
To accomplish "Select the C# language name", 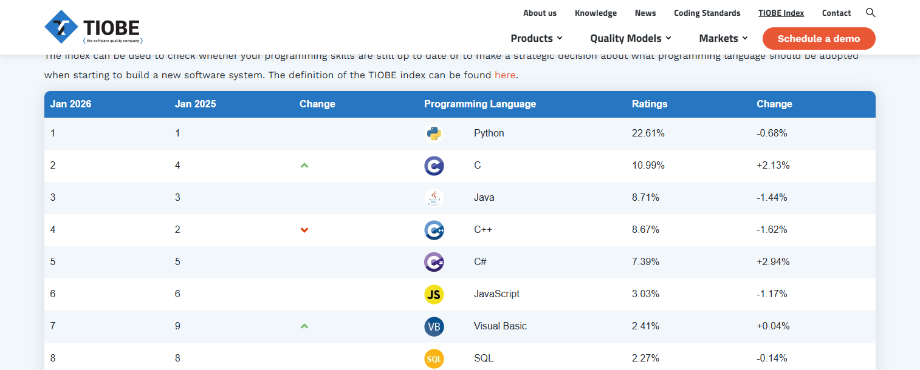I will tap(480, 262).
